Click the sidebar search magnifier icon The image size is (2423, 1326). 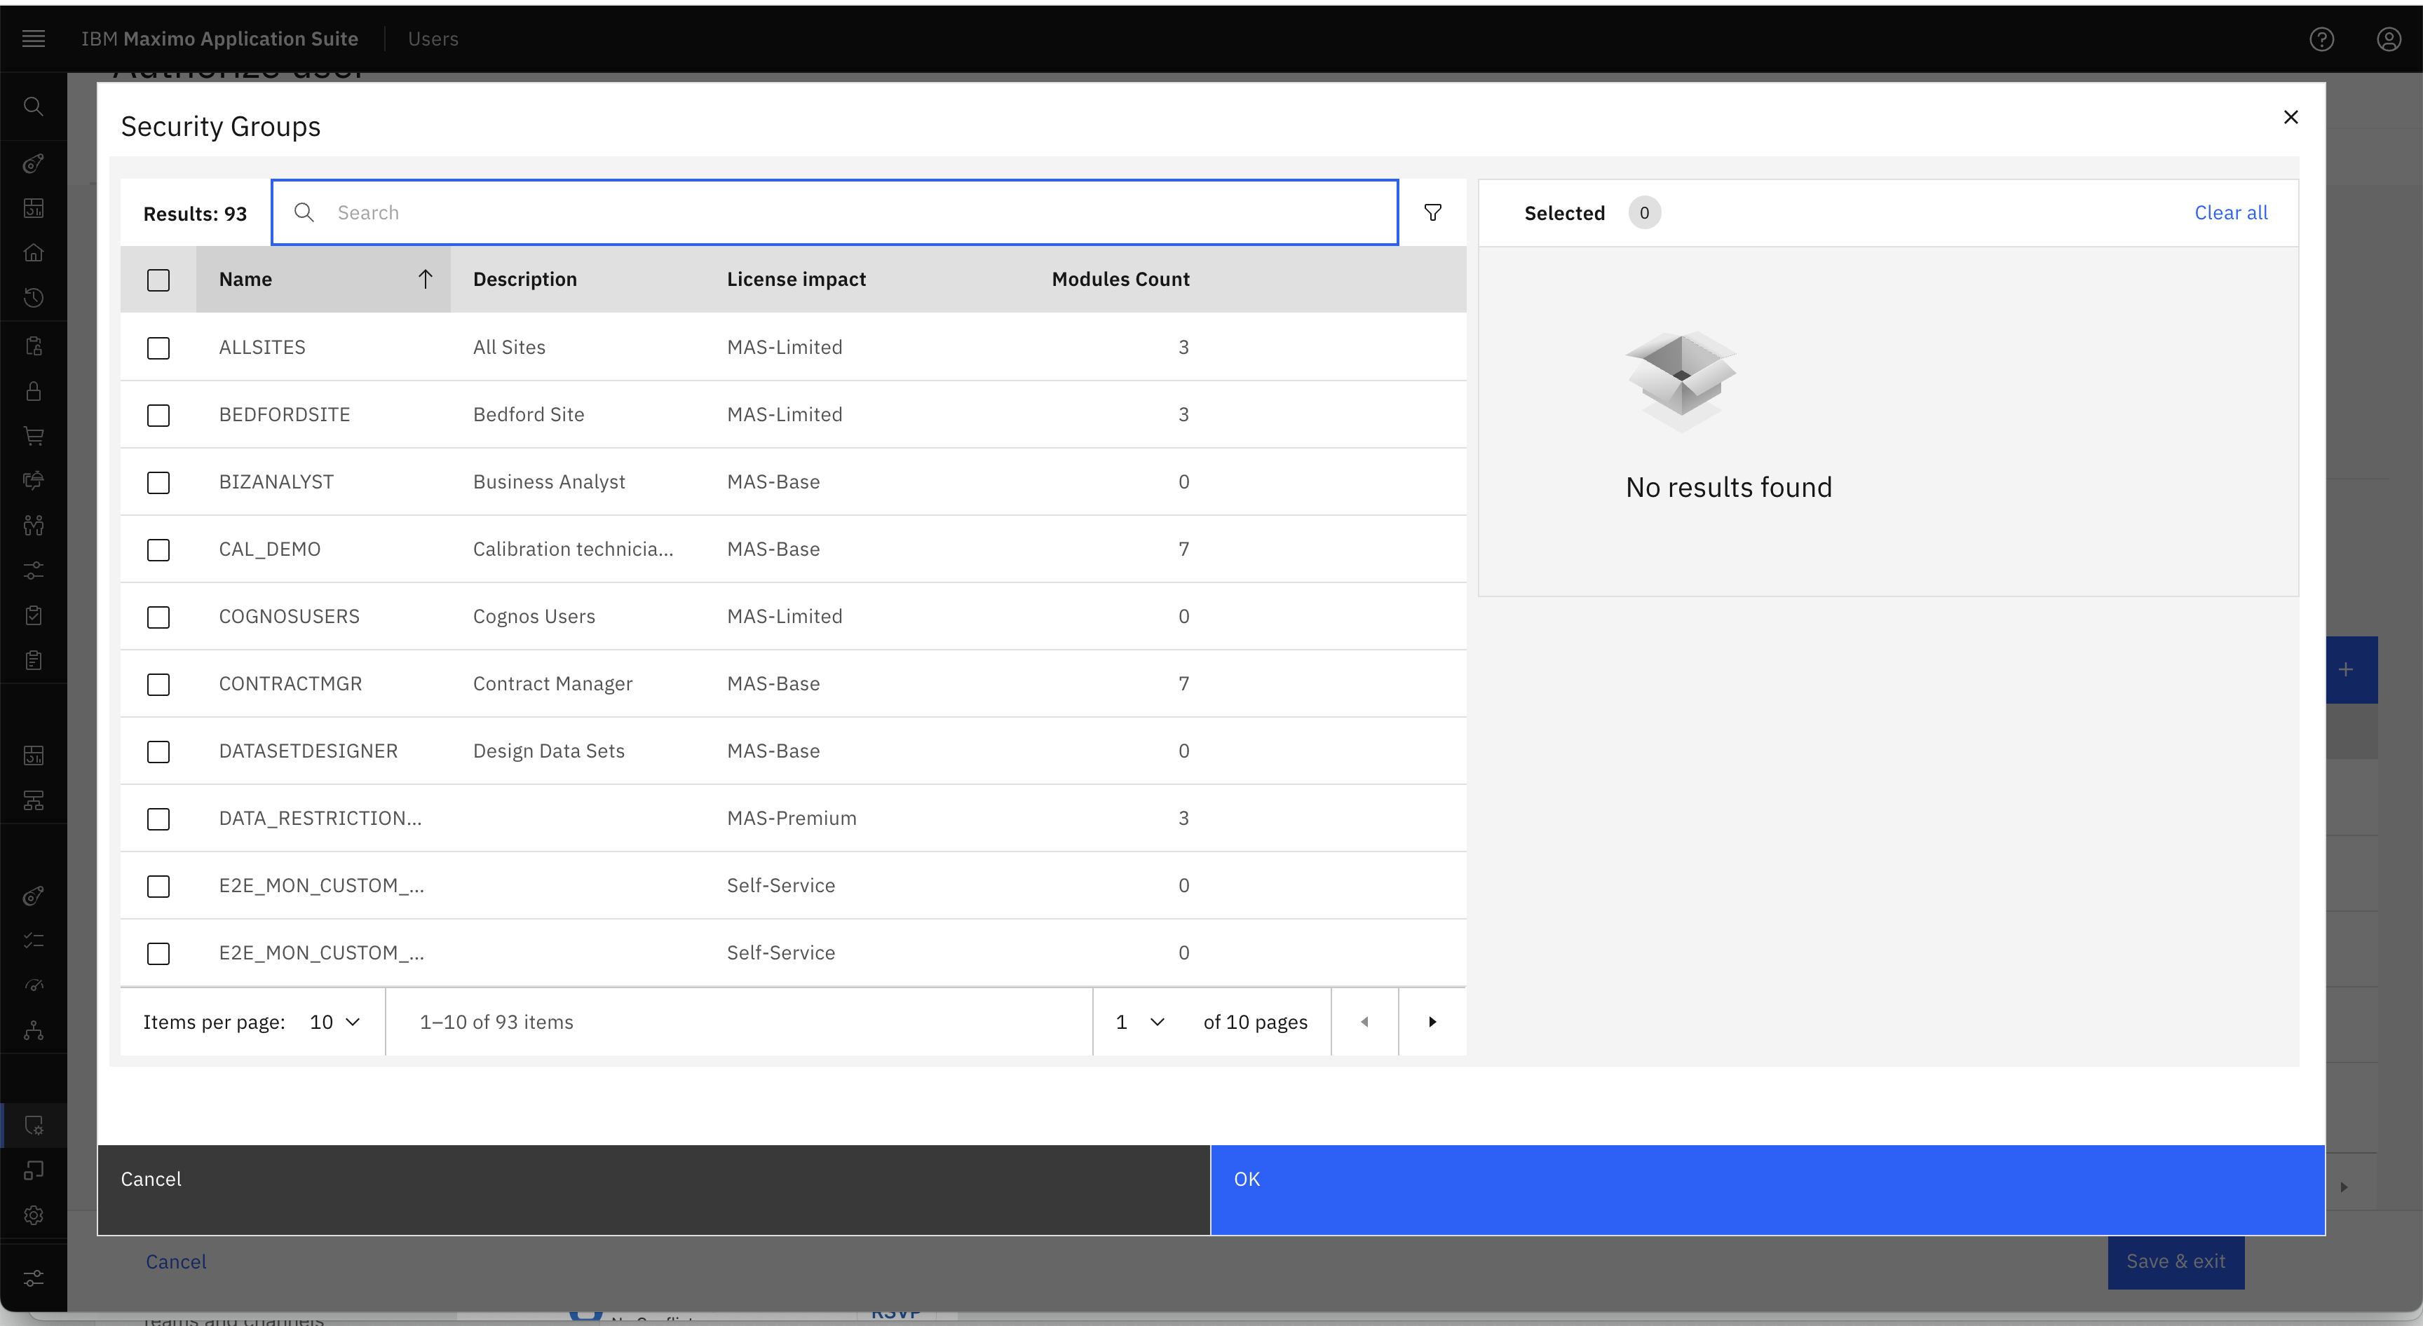click(34, 107)
